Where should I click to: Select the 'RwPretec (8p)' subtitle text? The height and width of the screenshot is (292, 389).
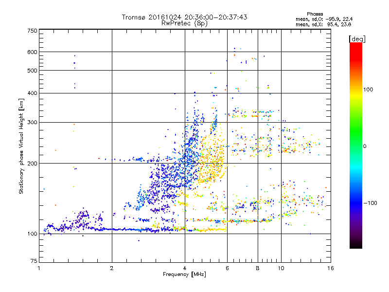tap(184, 23)
